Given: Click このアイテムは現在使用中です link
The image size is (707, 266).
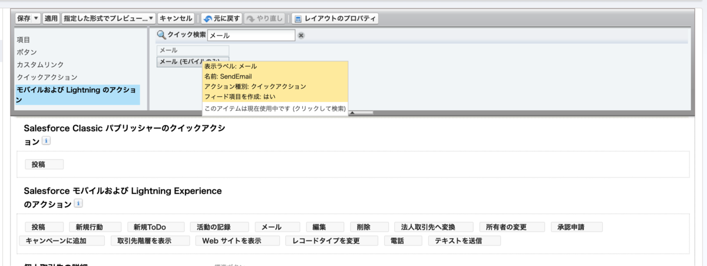Looking at the screenshot, I should pos(275,109).
